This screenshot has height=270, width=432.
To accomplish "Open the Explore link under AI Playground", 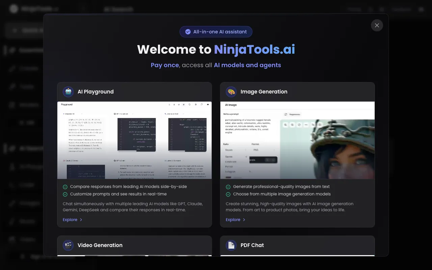I will click(x=73, y=220).
